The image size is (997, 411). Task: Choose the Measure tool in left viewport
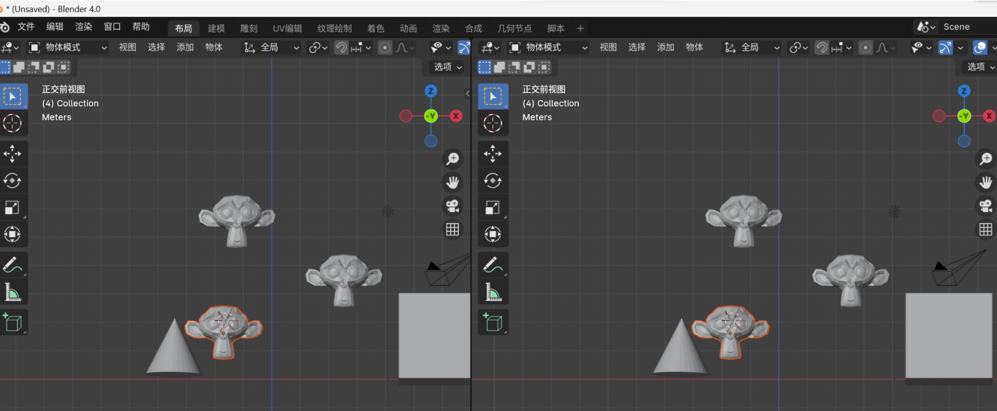[13, 292]
